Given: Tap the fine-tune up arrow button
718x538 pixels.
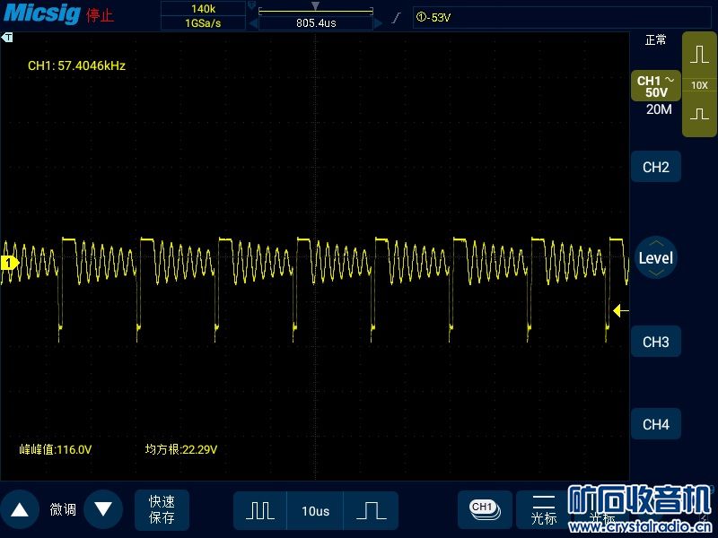Looking at the screenshot, I should point(20,509).
